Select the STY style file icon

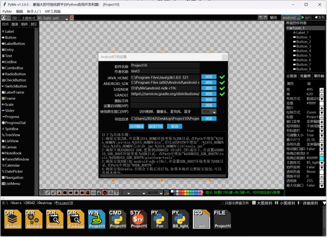(139, 219)
